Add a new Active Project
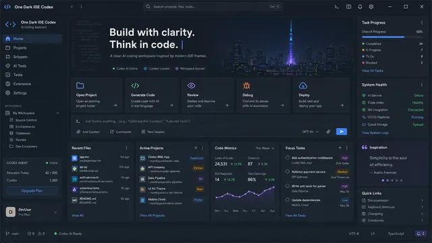Viewport: 432px width, 243px height. point(196,148)
